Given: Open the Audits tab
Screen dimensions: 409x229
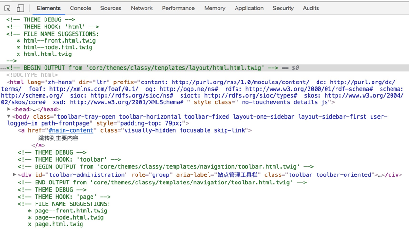Looking at the screenshot, I should click(x=311, y=8).
